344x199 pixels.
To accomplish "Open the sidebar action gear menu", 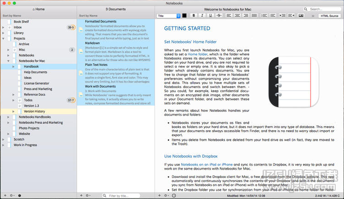I will click(12, 195).
